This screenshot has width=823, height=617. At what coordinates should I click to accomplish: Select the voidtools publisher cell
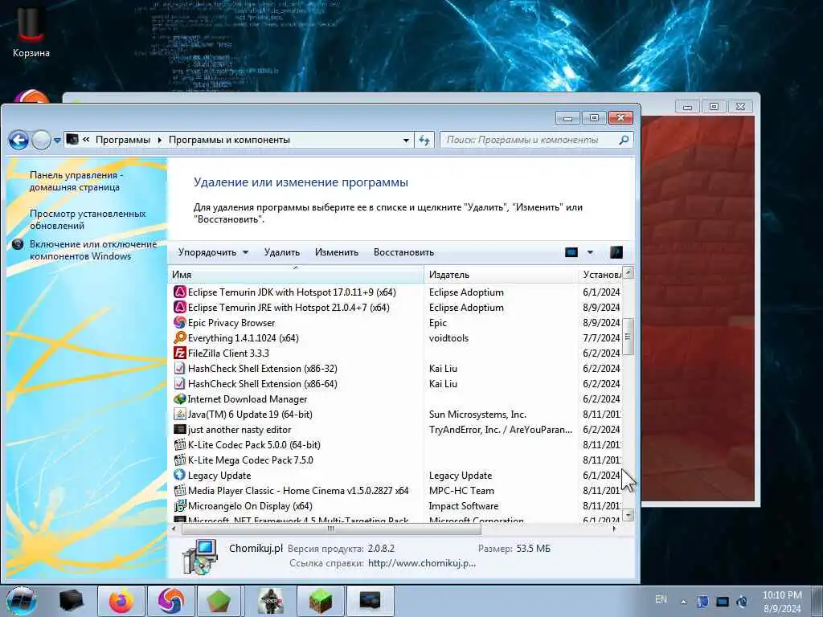448,338
